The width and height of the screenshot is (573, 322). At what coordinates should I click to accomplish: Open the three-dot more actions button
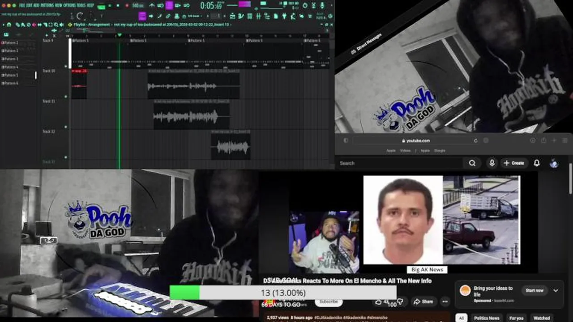(445, 301)
